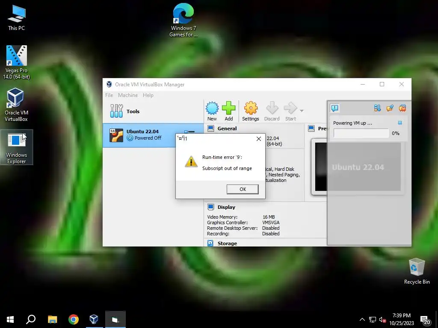
Task: Click the '16 MB' video memory value
Action: [x=269, y=217]
